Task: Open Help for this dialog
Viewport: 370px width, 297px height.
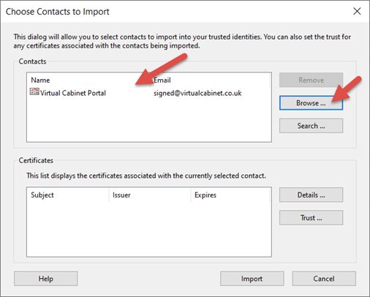Action: tap(45, 279)
